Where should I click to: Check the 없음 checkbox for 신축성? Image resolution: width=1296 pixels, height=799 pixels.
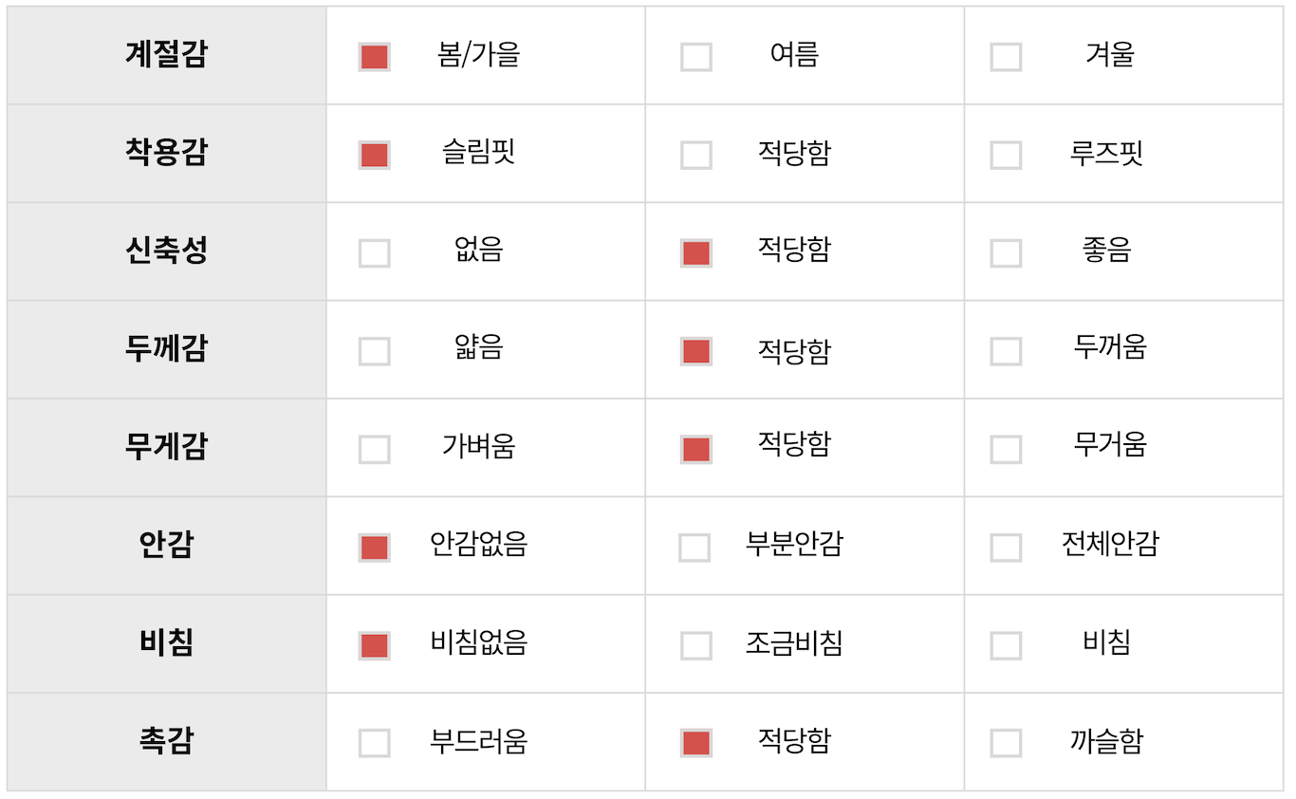pos(374,253)
